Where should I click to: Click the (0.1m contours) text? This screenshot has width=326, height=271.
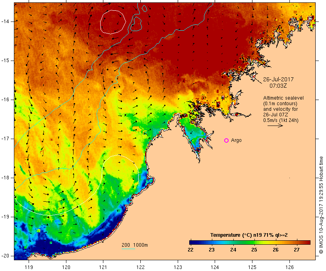[280, 104]
